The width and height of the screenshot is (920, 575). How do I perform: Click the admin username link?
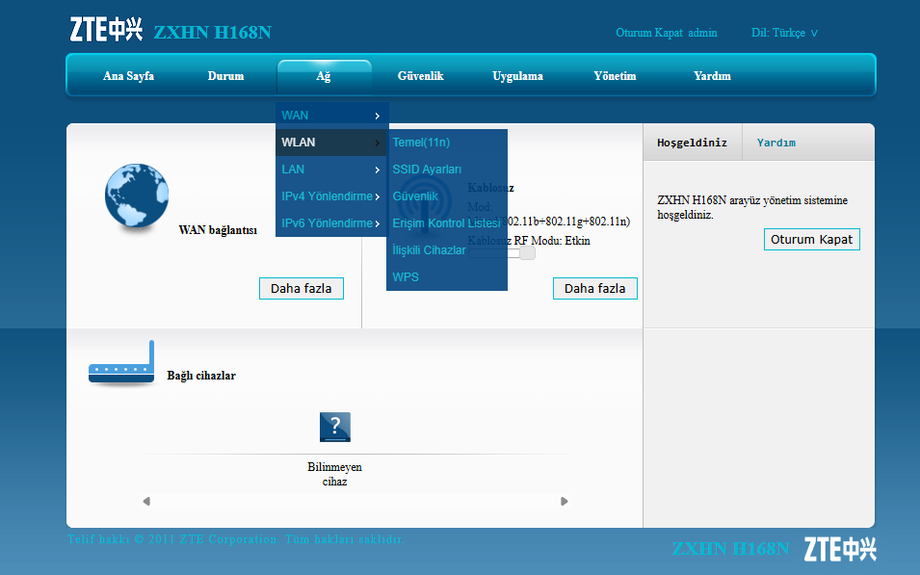coord(702,33)
